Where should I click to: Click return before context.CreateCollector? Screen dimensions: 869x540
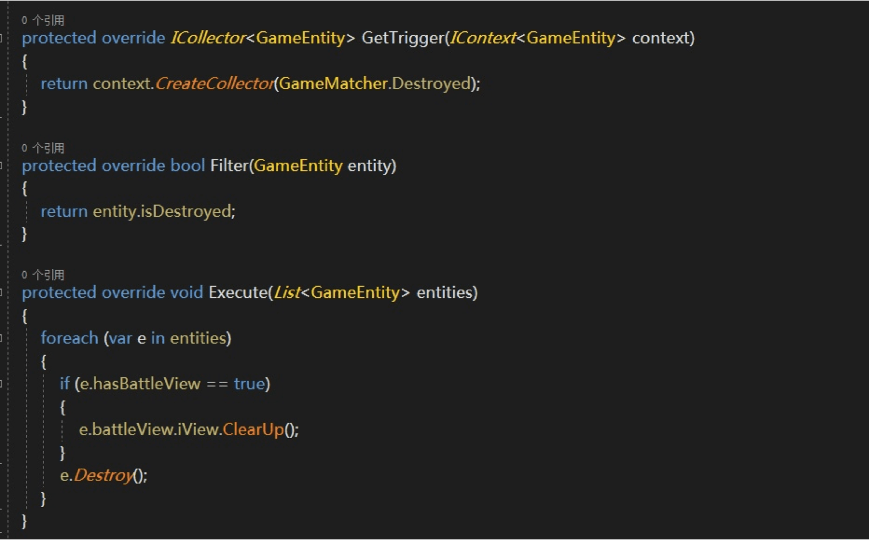(x=64, y=84)
